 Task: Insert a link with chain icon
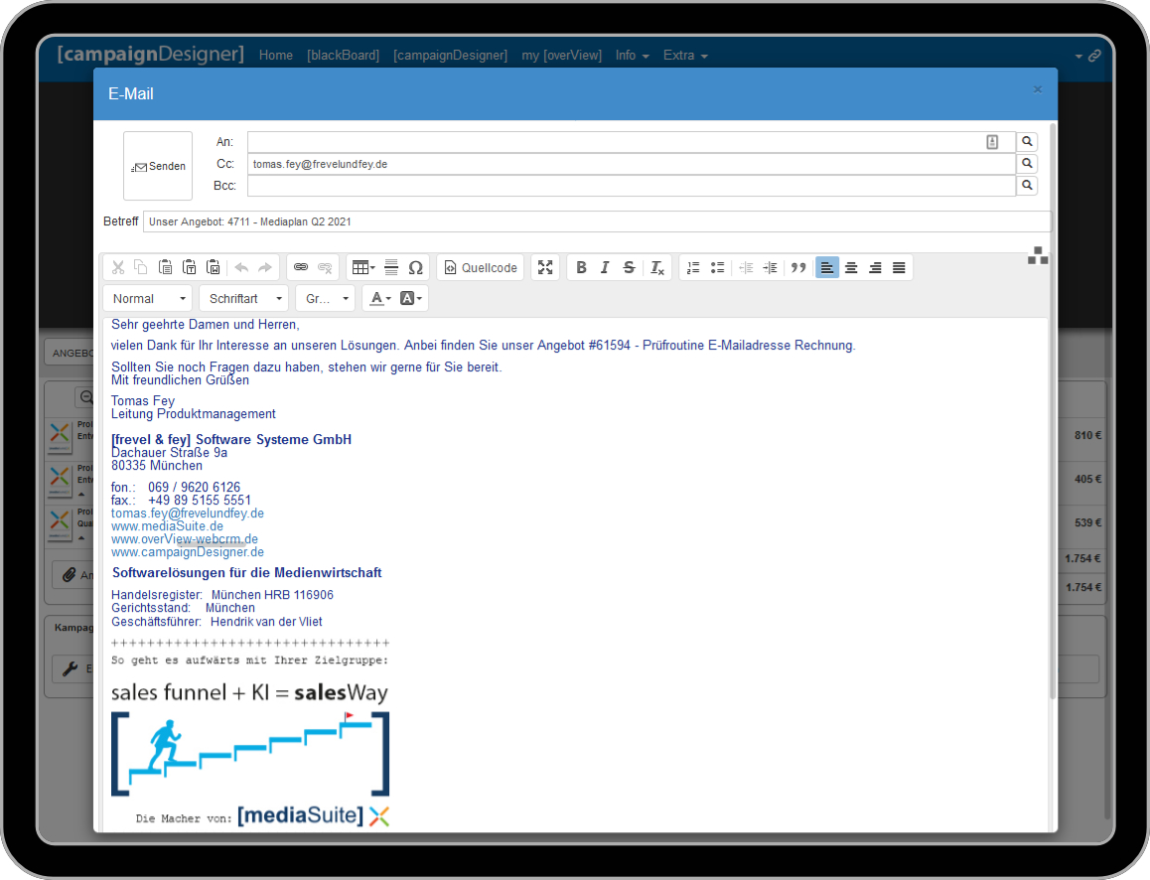coord(301,267)
